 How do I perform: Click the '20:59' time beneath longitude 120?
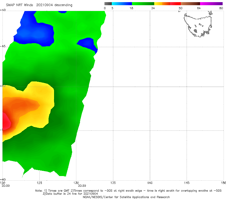click(5, 186)
